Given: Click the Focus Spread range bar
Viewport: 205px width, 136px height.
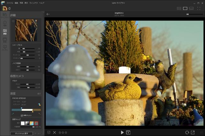Looking at the screenshot, I should [x=27, y=110].
